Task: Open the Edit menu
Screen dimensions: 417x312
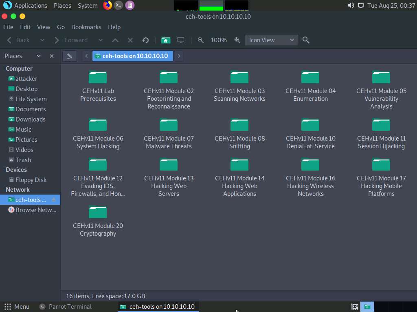Action: [25, 27]
